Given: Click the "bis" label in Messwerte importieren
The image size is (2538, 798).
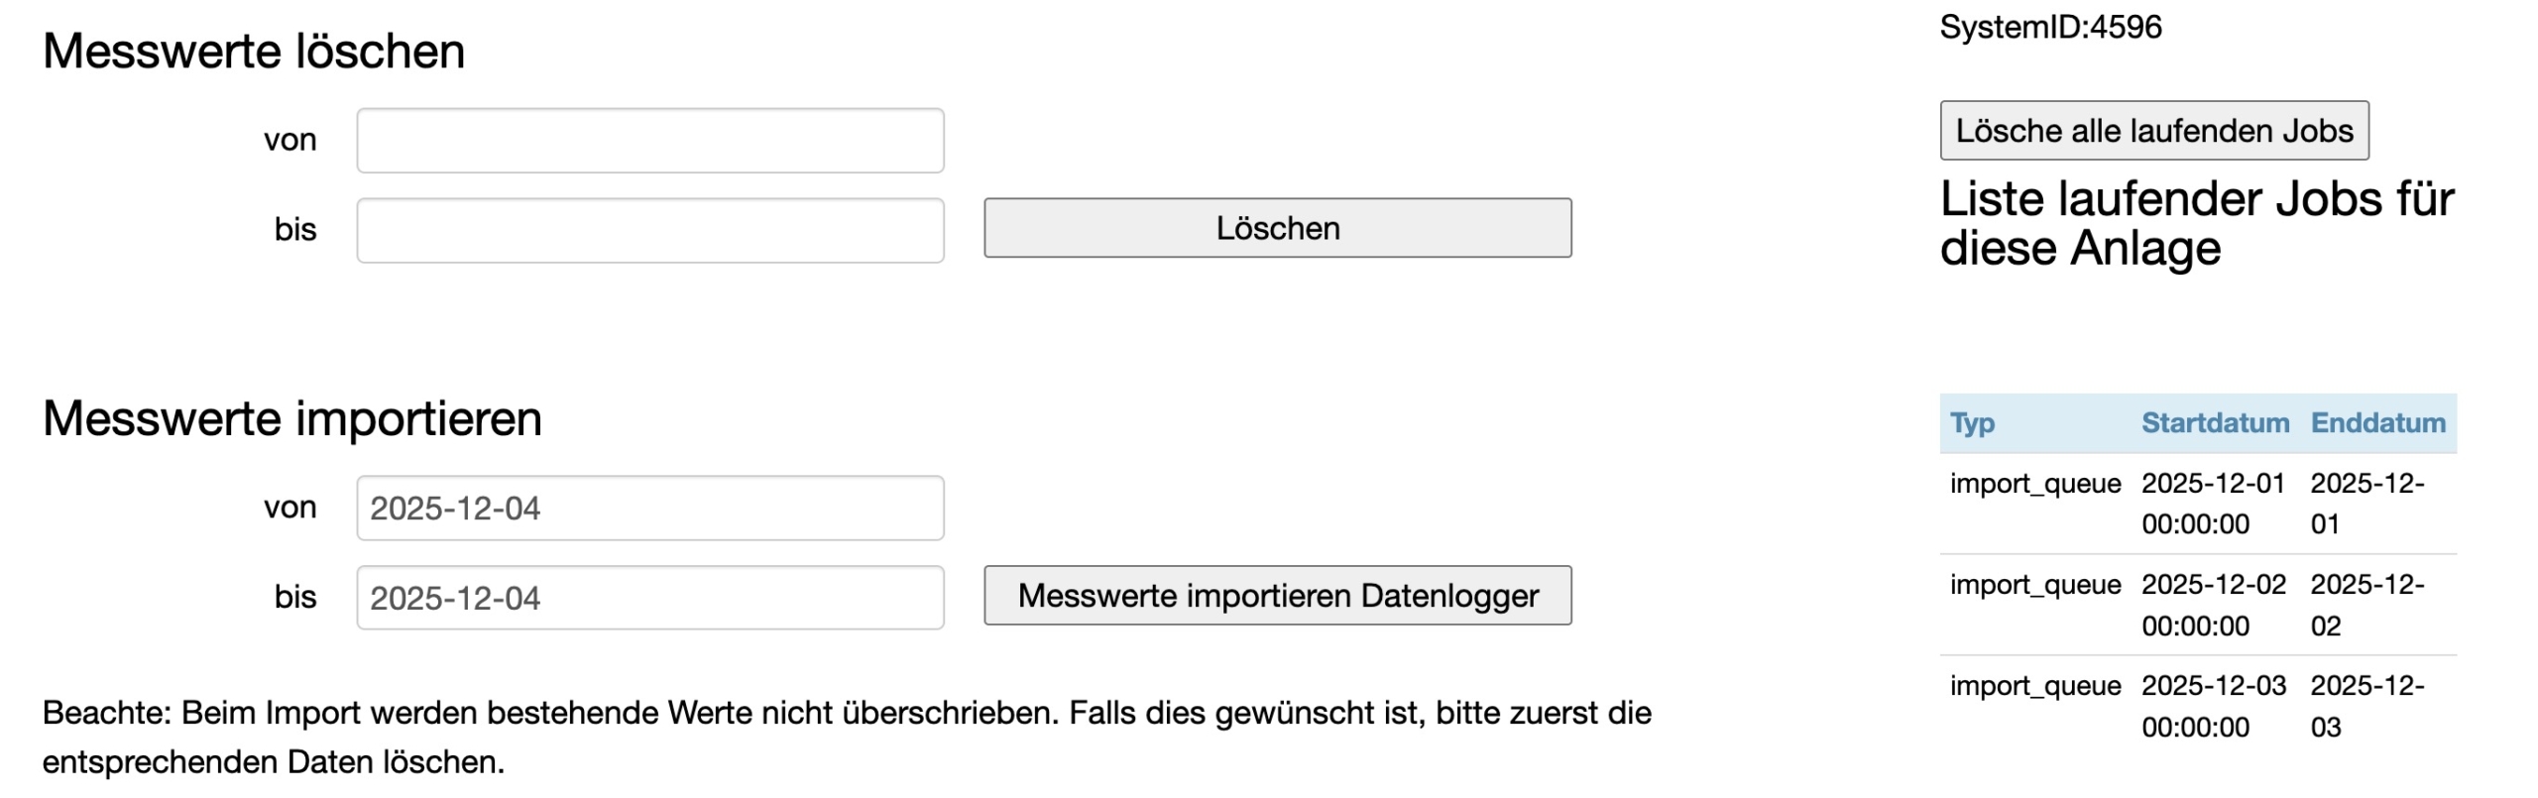Looking at the screenshot, I should coord(294,598).
